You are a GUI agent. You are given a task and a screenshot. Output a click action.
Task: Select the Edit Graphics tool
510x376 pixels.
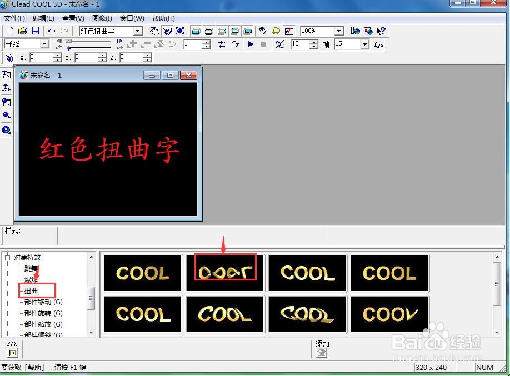(x=6, y=114)
